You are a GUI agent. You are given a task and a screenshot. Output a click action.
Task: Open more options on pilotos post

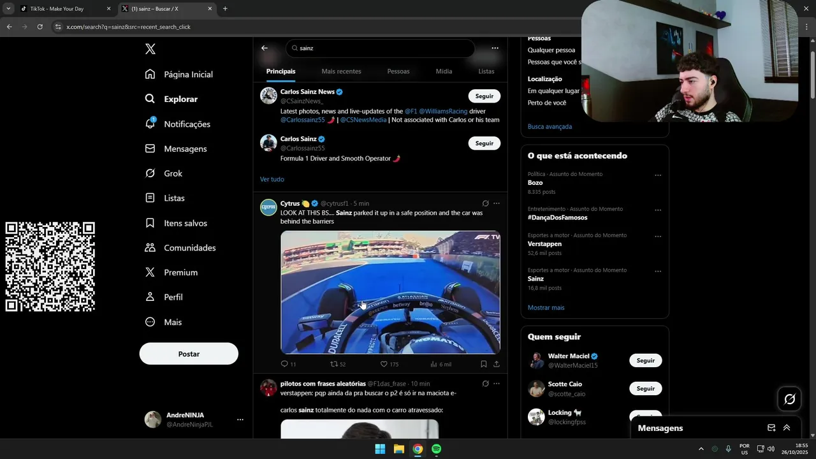tap(497, 384)
